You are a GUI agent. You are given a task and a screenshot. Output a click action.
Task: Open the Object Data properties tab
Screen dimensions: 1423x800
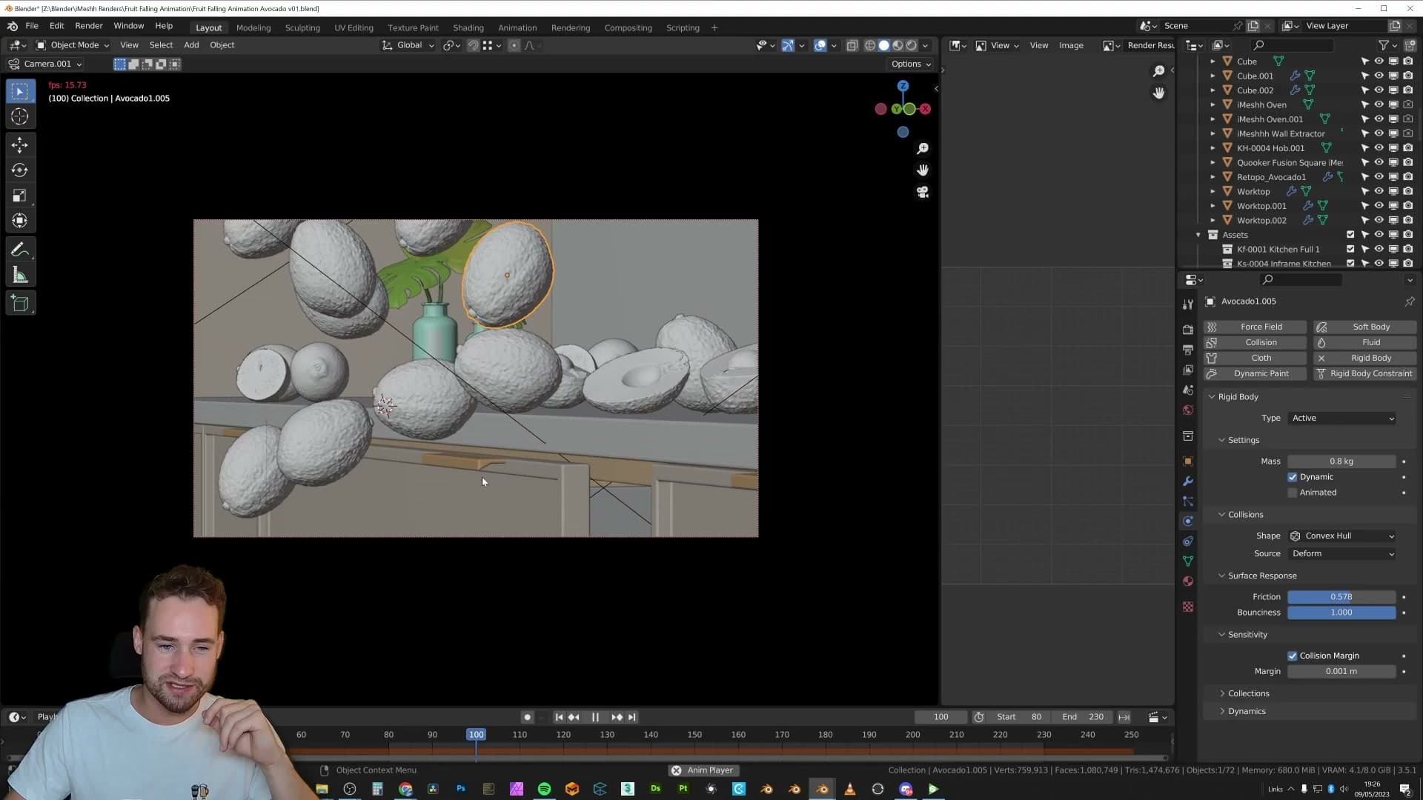click(1188, 561)
